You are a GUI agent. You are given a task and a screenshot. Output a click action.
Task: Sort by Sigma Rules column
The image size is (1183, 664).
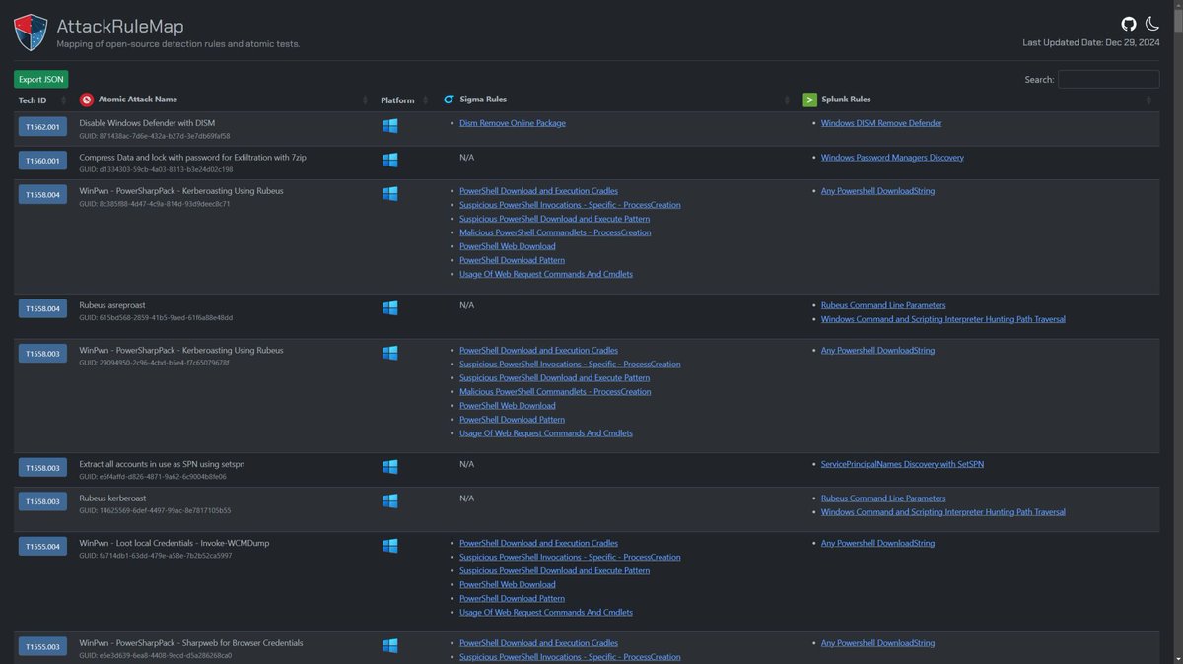616,100
